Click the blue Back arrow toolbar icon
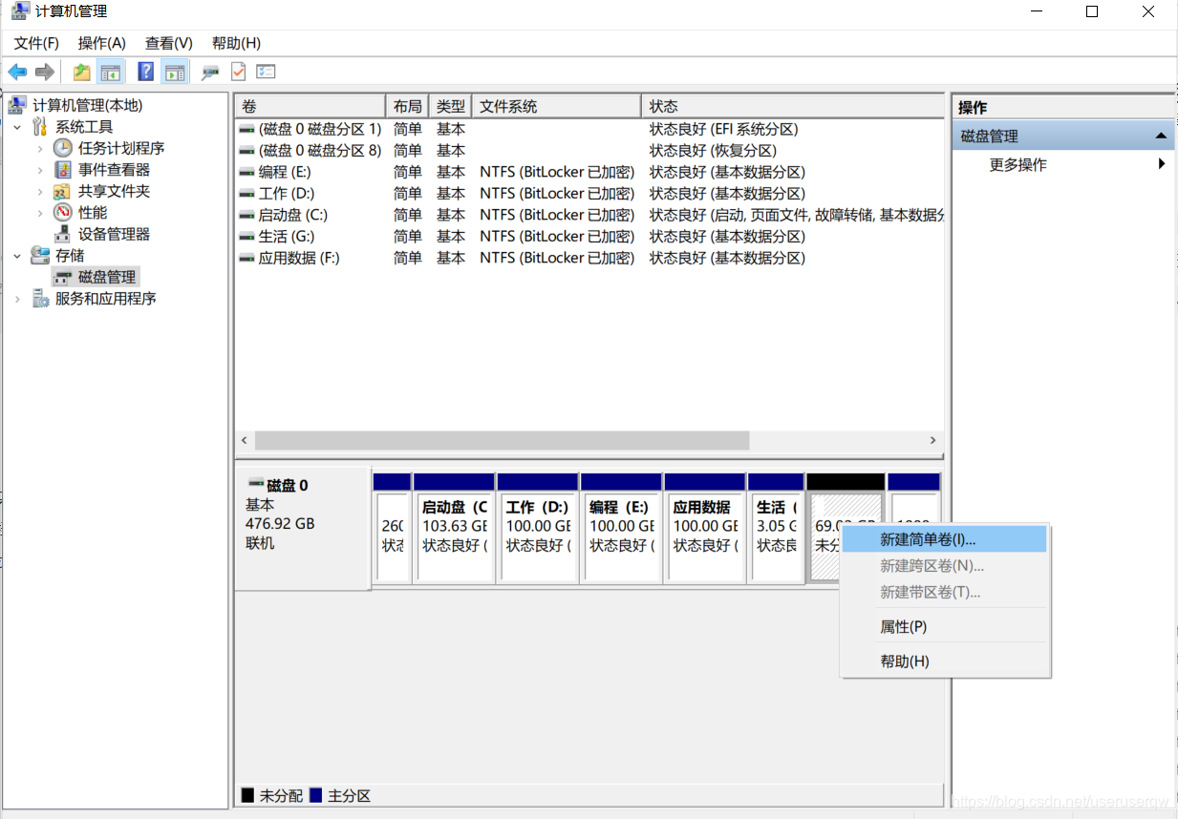This screenshot has width=1178, height=819. [17, 72]
